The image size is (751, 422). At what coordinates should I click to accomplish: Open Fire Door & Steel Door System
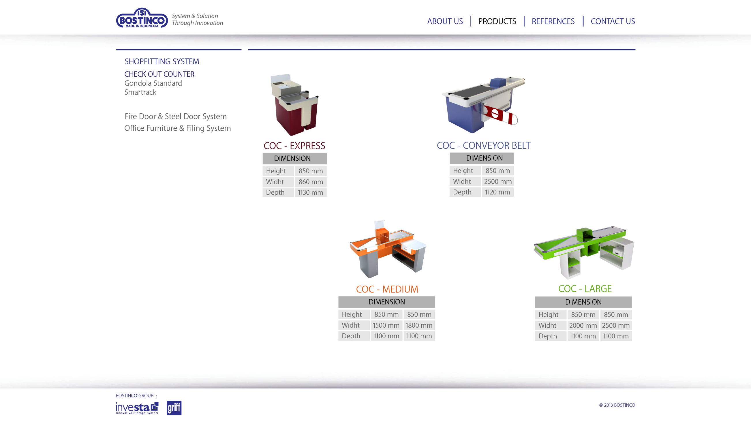[176, 116]
